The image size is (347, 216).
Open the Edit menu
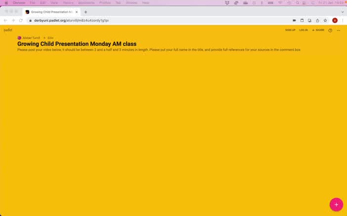(x=43, y=2)
